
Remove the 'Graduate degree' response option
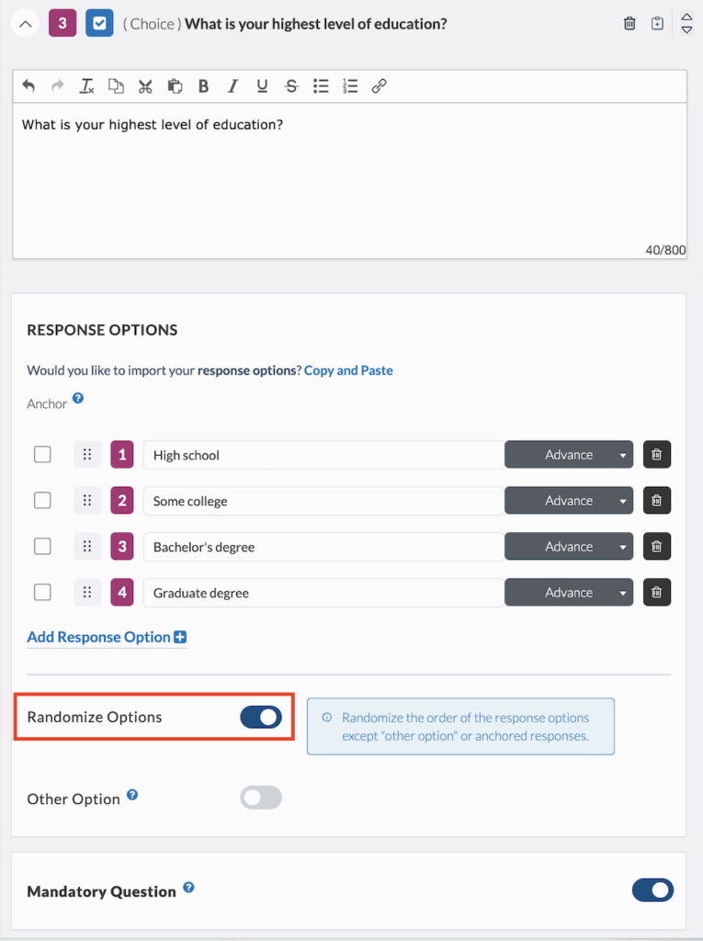pyautogui.click(x=656, y=592)
